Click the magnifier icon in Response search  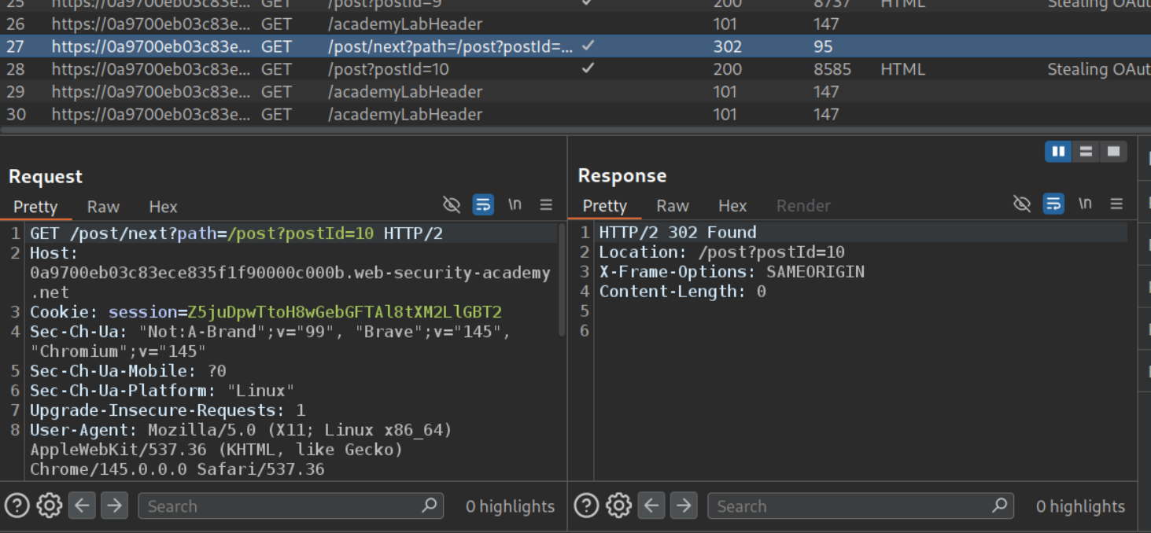999,505
